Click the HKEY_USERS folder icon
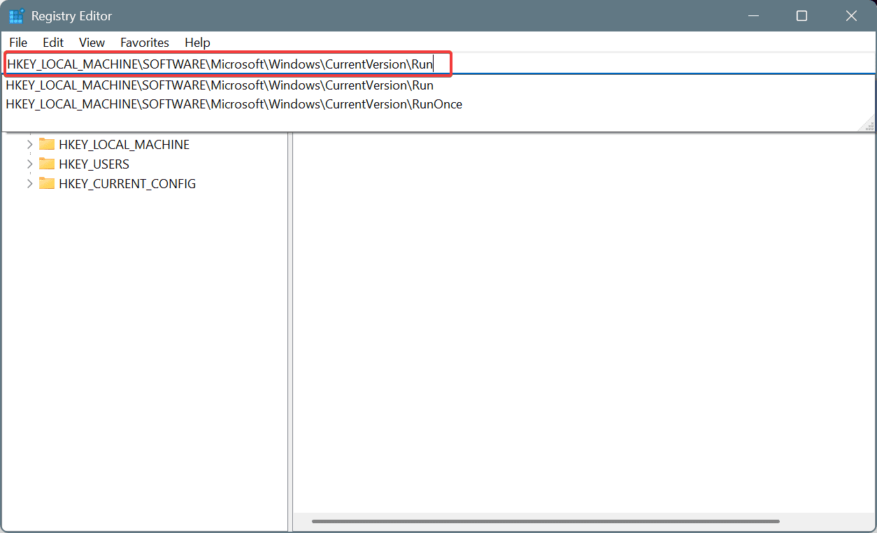This screenshot has height=533, width=877. pyautogui.click(x=47, y=164)
